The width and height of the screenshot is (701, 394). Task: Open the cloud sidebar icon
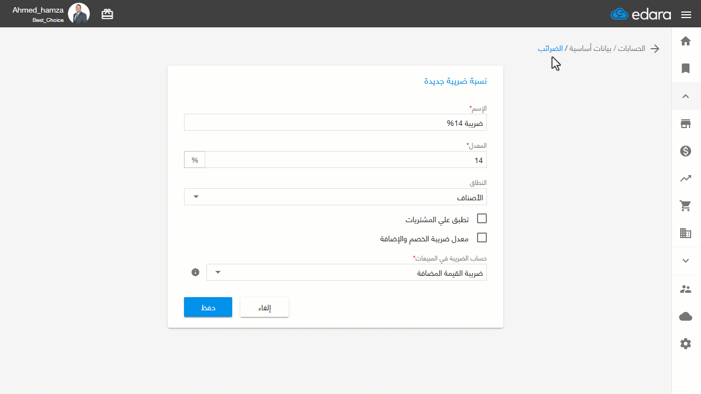pos(686,316)
